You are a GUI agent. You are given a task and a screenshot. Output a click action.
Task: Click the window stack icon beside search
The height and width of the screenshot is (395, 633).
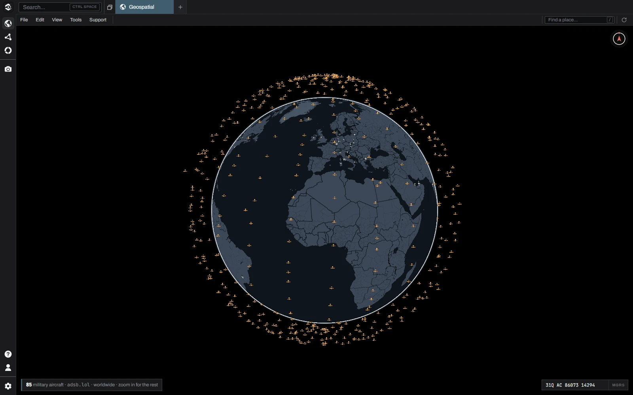tap(110, 7)
